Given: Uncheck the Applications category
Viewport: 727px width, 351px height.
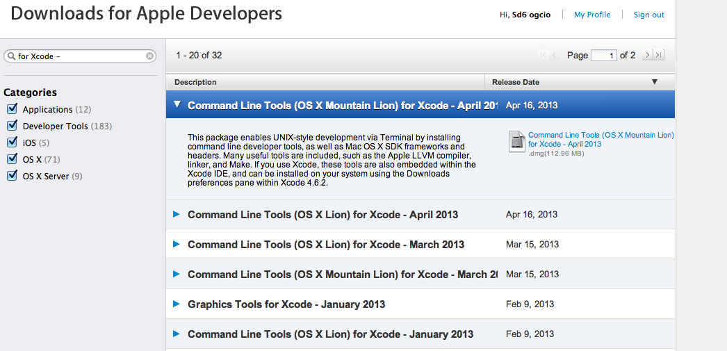Looking at the screenshot, I should pyautogui.click(x=12, y=109).
